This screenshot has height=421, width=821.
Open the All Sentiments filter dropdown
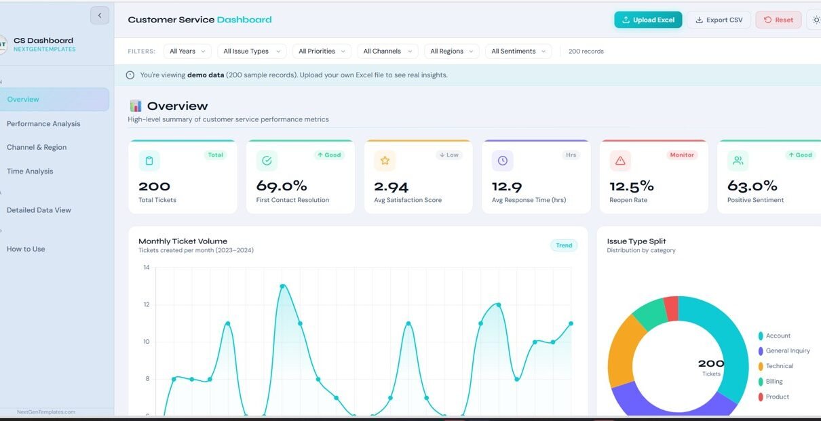518,52
